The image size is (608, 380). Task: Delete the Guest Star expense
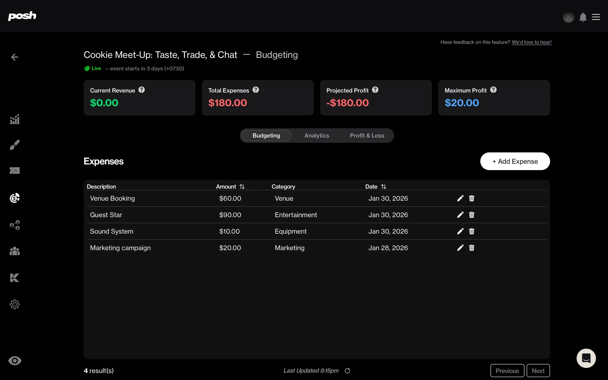[x=472, y=215]
